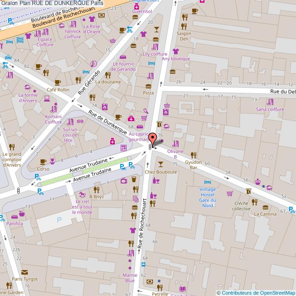Click the coffee cup icon above Corso
The width and height of the screenshot is (296, 296).
click(x=43, y=161)
